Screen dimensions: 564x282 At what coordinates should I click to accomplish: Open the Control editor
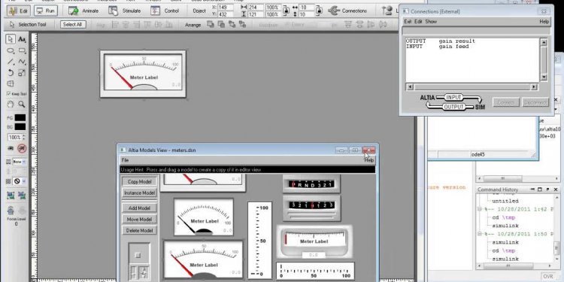165,11
